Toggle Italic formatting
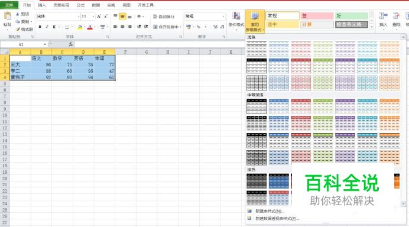This screenshot has width=409, height=227. tap(47, 27)
